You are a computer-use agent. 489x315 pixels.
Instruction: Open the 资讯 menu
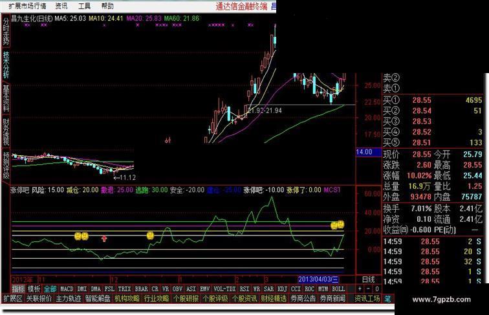pyautogui.click(x=61, y=6)
